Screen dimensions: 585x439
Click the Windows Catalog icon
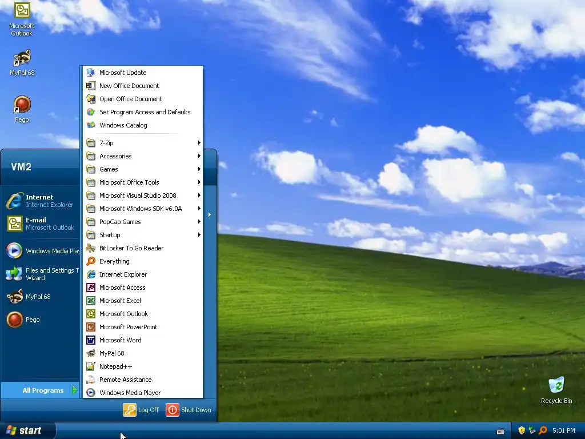91,125
